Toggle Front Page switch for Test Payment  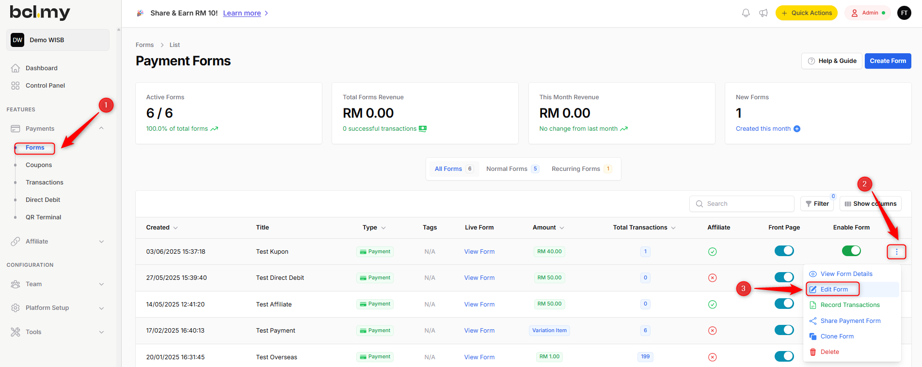point(784,330)
